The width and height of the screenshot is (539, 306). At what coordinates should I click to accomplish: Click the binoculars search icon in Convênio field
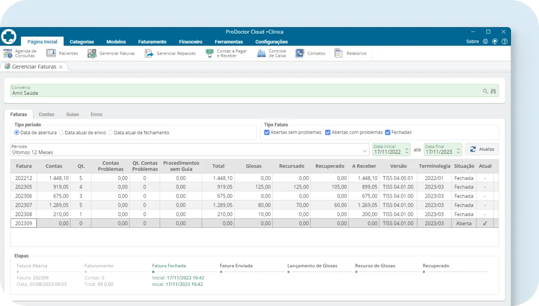click(493, 91)
